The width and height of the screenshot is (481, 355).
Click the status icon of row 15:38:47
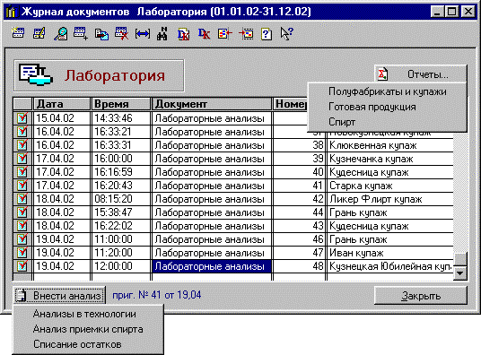[x=22, y=212]
